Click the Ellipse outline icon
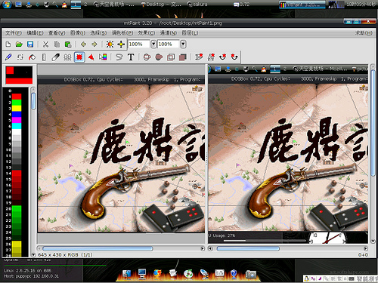 coord(147,57)
